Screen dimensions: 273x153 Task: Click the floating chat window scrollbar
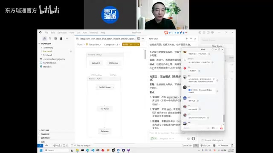tap(224, 118)
